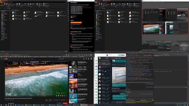Like the YouTube video
The height and width of the screenshot is (106, 189).
click(x=47, y=100)
